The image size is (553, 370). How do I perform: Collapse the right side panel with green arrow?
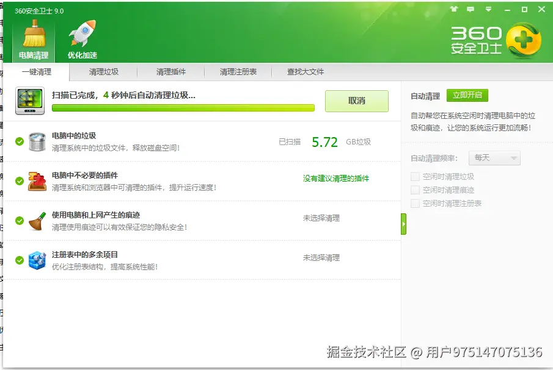point(403,224)
